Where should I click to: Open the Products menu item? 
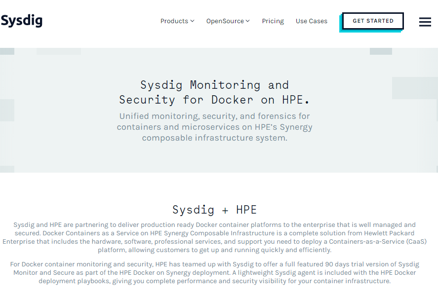[177, 21]
